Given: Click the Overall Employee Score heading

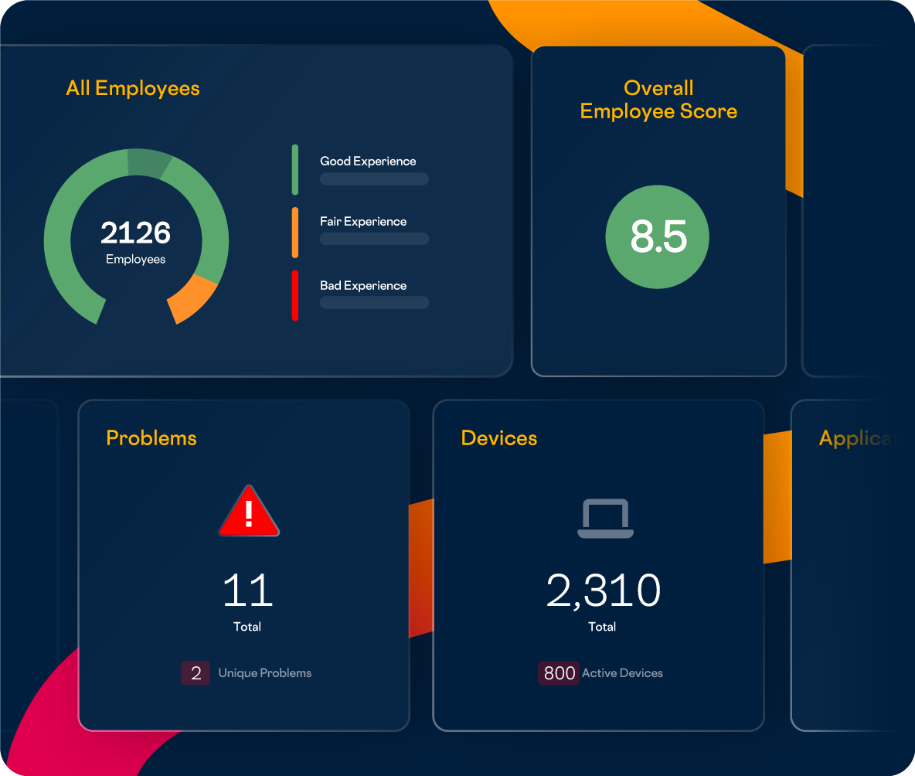Looking at the screenshot, I should pyautogui.click(x=658, y=100).
